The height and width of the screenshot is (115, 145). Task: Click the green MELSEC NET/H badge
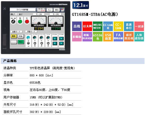[98, 26]
